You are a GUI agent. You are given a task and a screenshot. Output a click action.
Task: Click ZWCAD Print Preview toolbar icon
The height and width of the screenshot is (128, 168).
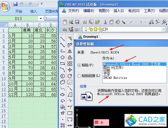[x=91, y=22]
